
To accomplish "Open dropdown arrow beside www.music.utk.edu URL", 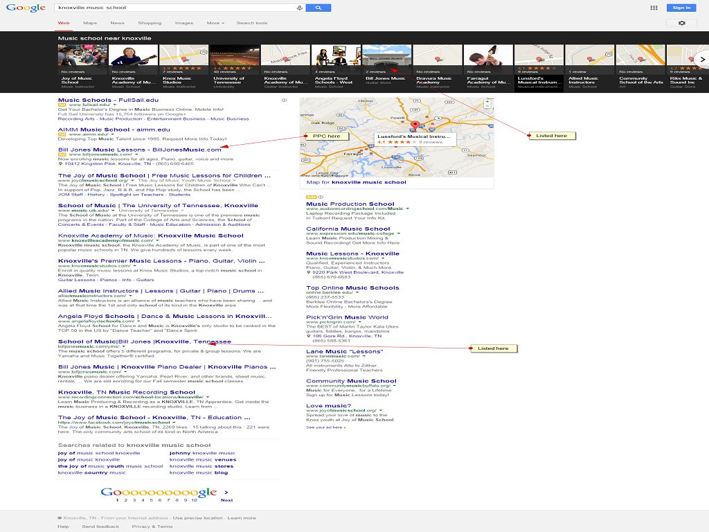I will click(113, 211).
